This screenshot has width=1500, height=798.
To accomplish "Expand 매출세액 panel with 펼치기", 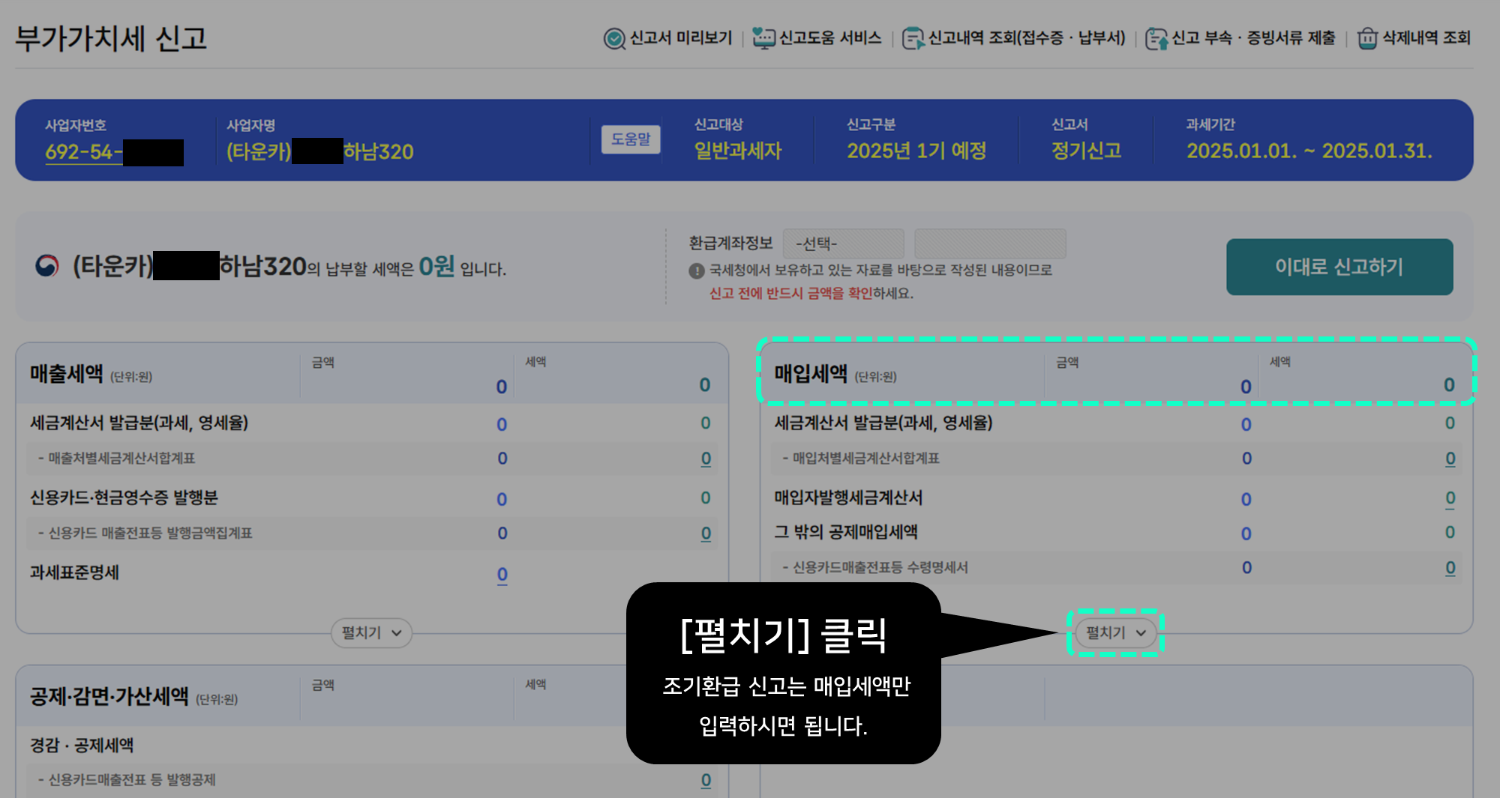I will (x=371, y=633).
